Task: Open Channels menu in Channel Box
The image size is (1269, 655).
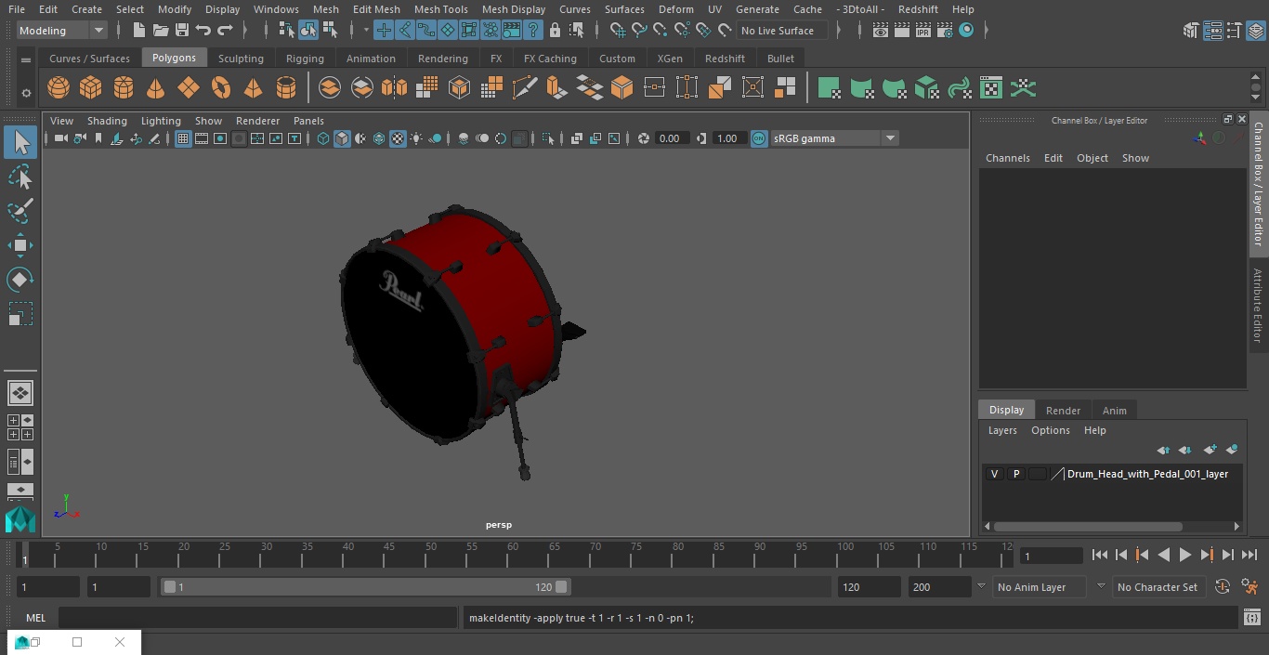Action: coord(1007,158)
